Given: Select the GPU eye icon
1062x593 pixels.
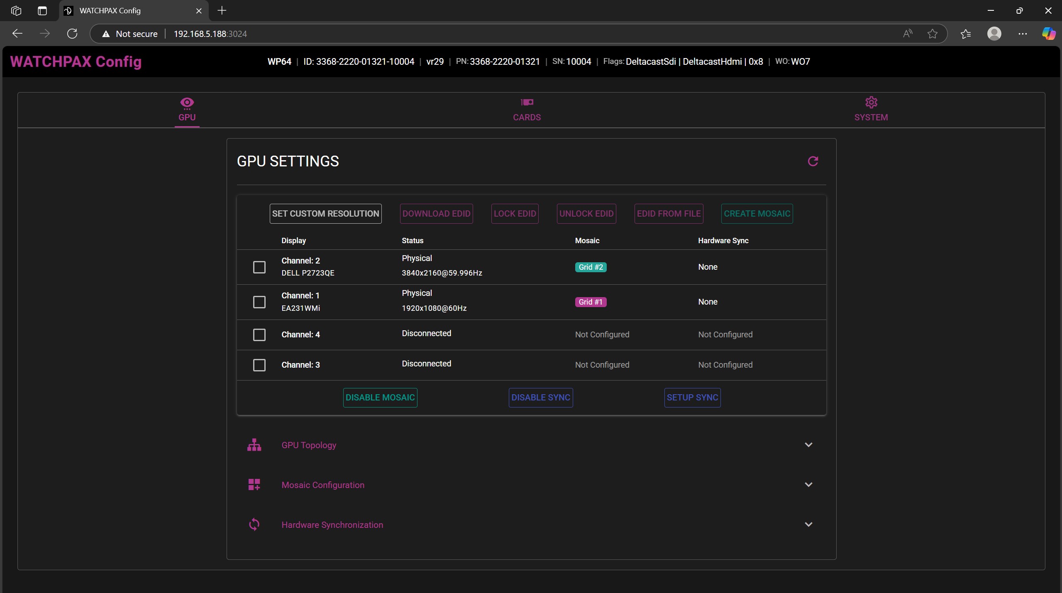Looking at the screenshot, I should point(187,103).
